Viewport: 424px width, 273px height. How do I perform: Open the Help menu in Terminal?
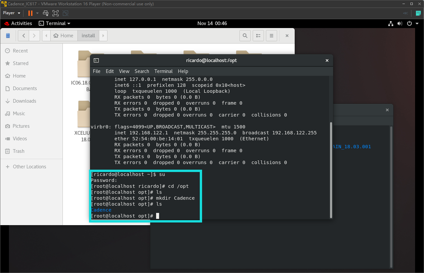point(183,71)
